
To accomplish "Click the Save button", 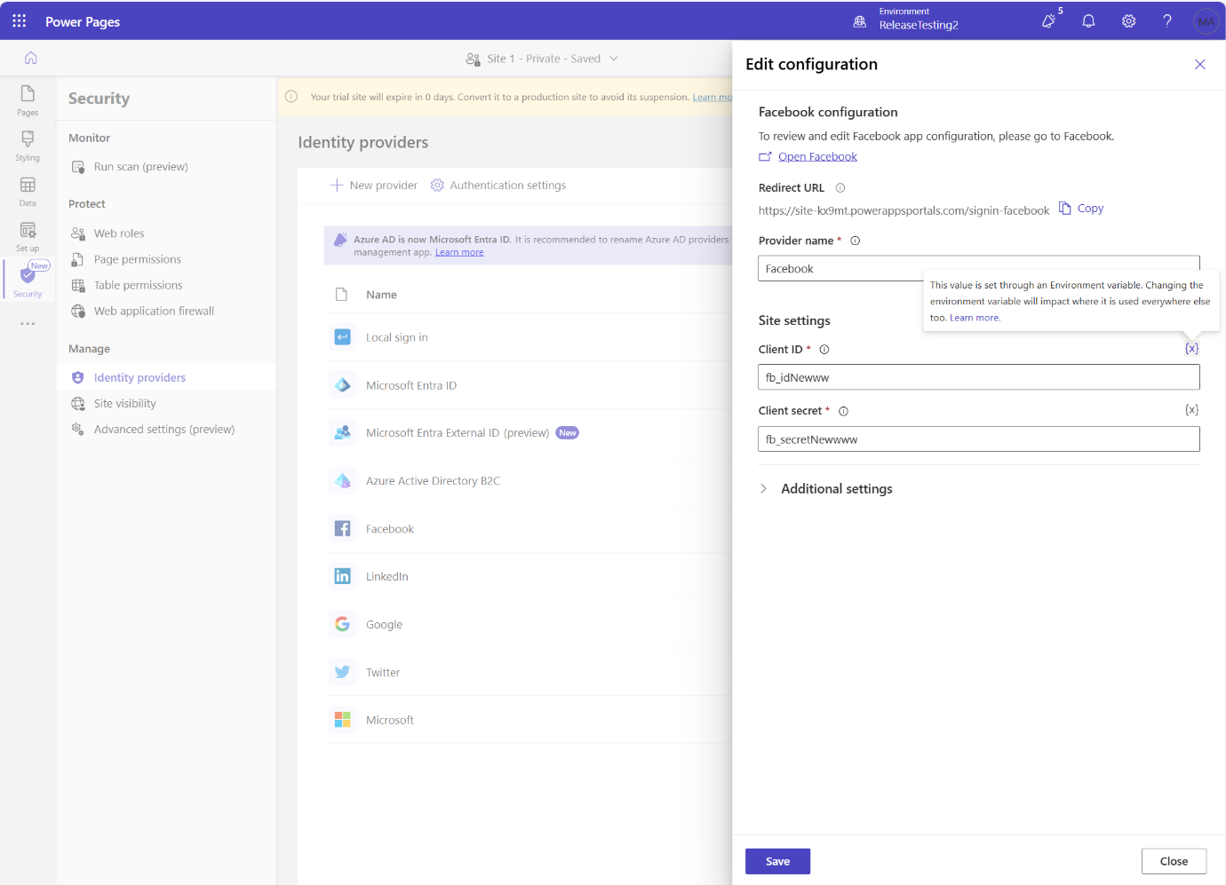I will click(777, 861).
